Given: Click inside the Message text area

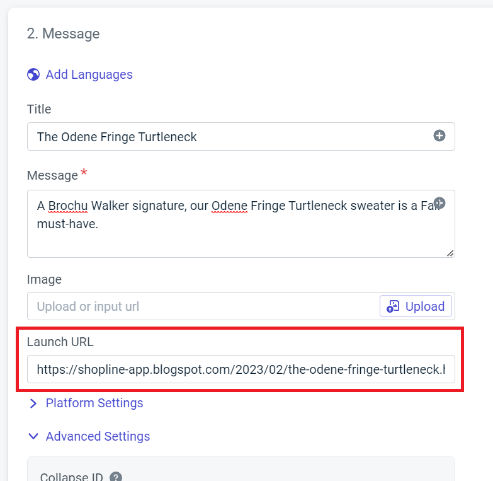Looking at the screenshot, I should 239,236.
